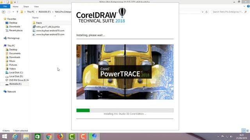Launch Google Chrome from taskbar

49,136
